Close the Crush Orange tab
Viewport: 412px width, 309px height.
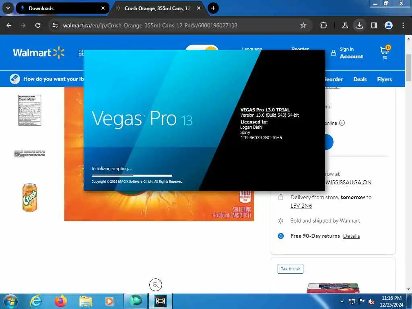click(x=199, y=8)
